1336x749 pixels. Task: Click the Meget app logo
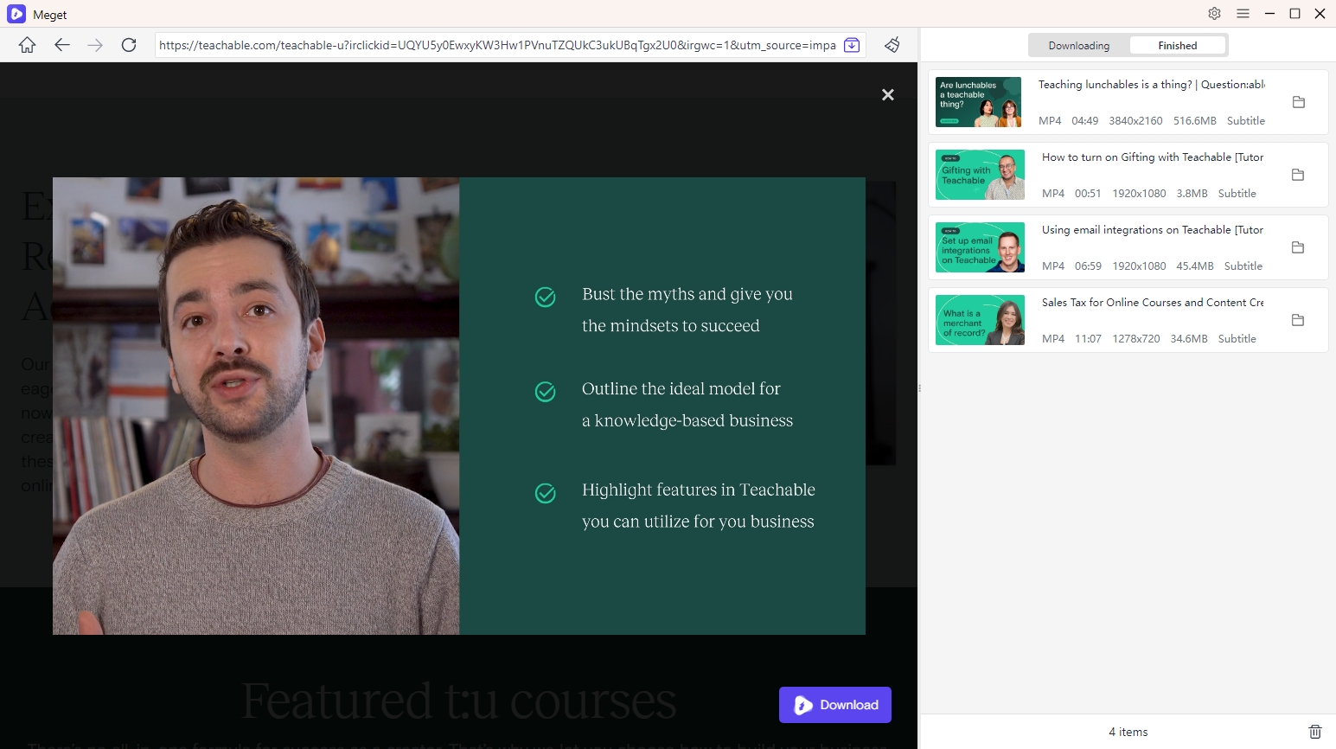(x=16, y=14)
